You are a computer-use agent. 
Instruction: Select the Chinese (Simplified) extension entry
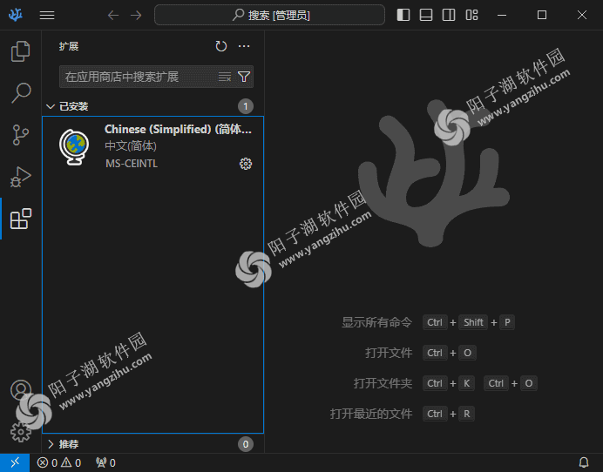pos(152,146)
